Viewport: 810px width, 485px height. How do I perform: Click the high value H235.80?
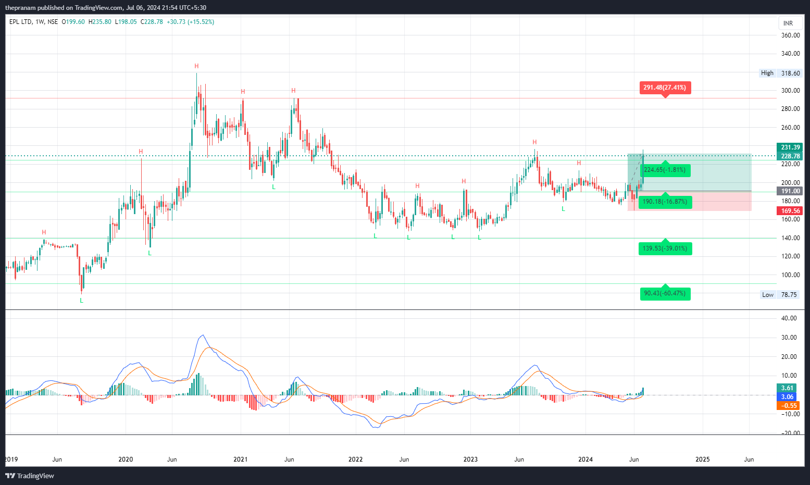(x=100, y=22)
